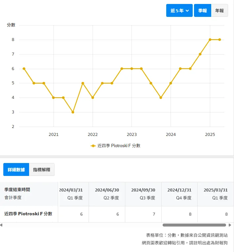
Task: Click the 2024/09/30 Q3 column header
Action: point(143,194)
